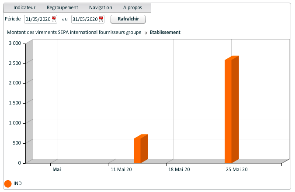Viewport: 295px width, 192px height.
Task: Click the 2 000 y-axis value
Action: (15, 83)
